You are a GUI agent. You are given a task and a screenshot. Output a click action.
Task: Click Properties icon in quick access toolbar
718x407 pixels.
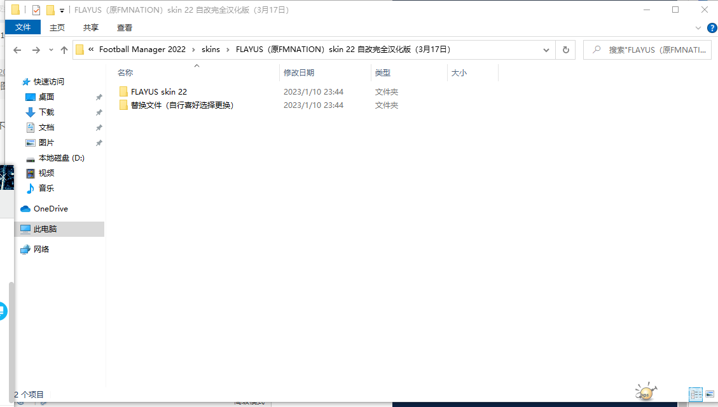(x=36, y=10)
